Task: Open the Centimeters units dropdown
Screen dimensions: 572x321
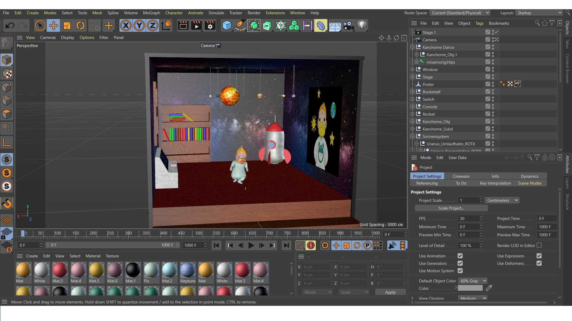Action: pos(502,200)
